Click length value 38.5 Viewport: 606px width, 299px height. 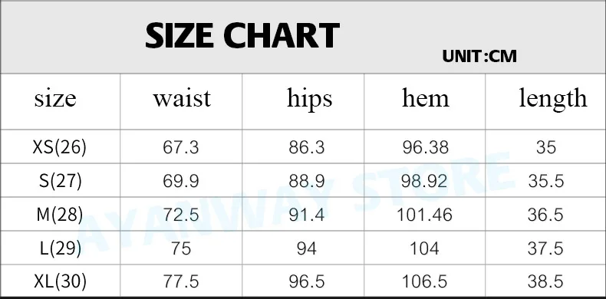[545, 282]
